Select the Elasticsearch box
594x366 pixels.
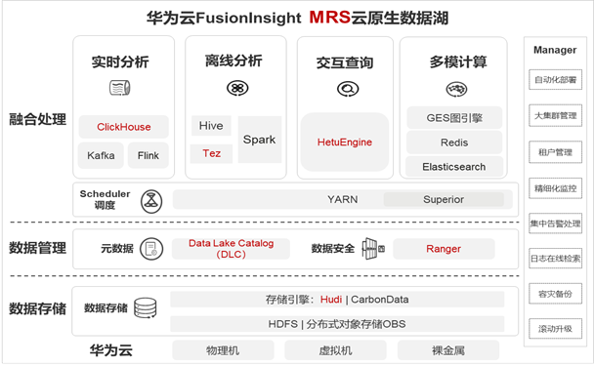click(454, 167)
